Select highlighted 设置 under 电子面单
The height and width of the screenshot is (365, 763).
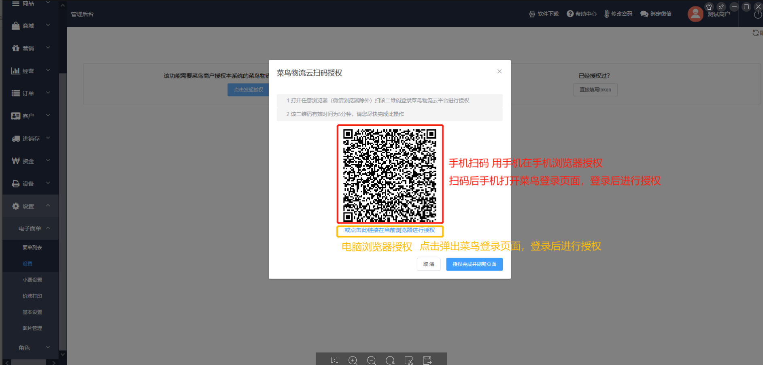pyautogui.click(x=28, y=264)
